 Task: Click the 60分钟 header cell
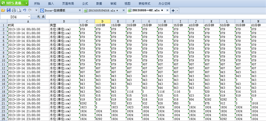[258, 25]
